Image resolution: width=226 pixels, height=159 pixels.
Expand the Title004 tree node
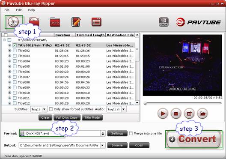[x=9, y=61]
